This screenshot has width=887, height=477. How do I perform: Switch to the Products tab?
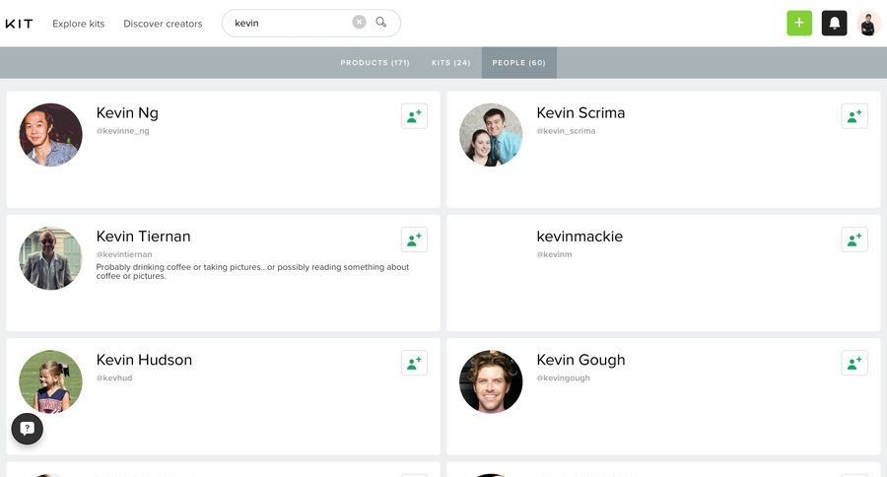coord(375,63)
